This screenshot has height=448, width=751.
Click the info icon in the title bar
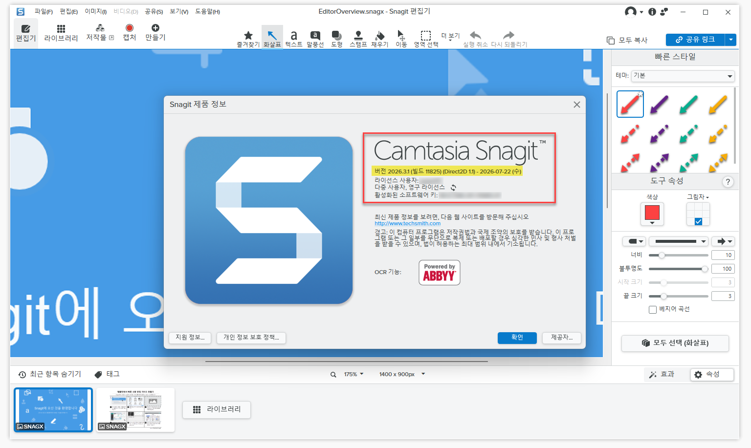click(x=652, y=12)
